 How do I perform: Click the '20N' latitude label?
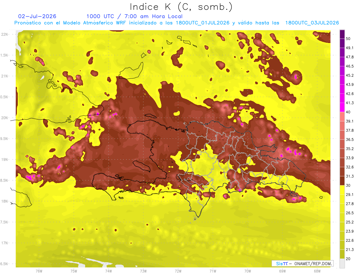(x=4, y=118)
